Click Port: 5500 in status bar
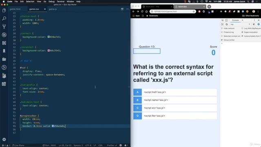 49,145
